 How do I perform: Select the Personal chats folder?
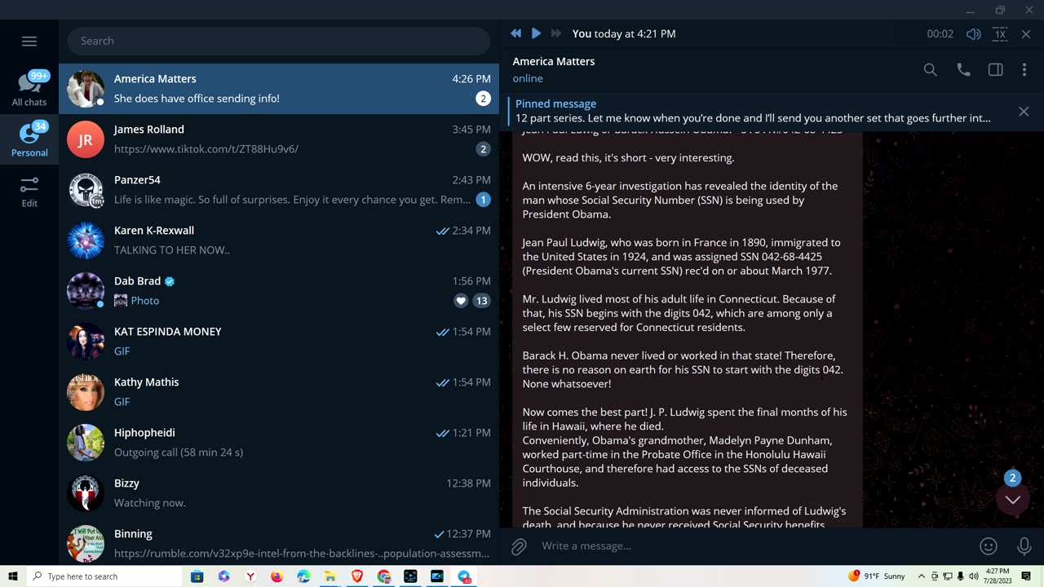coord(29,139)
